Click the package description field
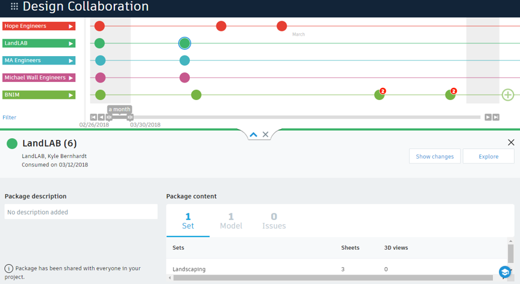The image size is (520, 284). [x=81, y=212]
